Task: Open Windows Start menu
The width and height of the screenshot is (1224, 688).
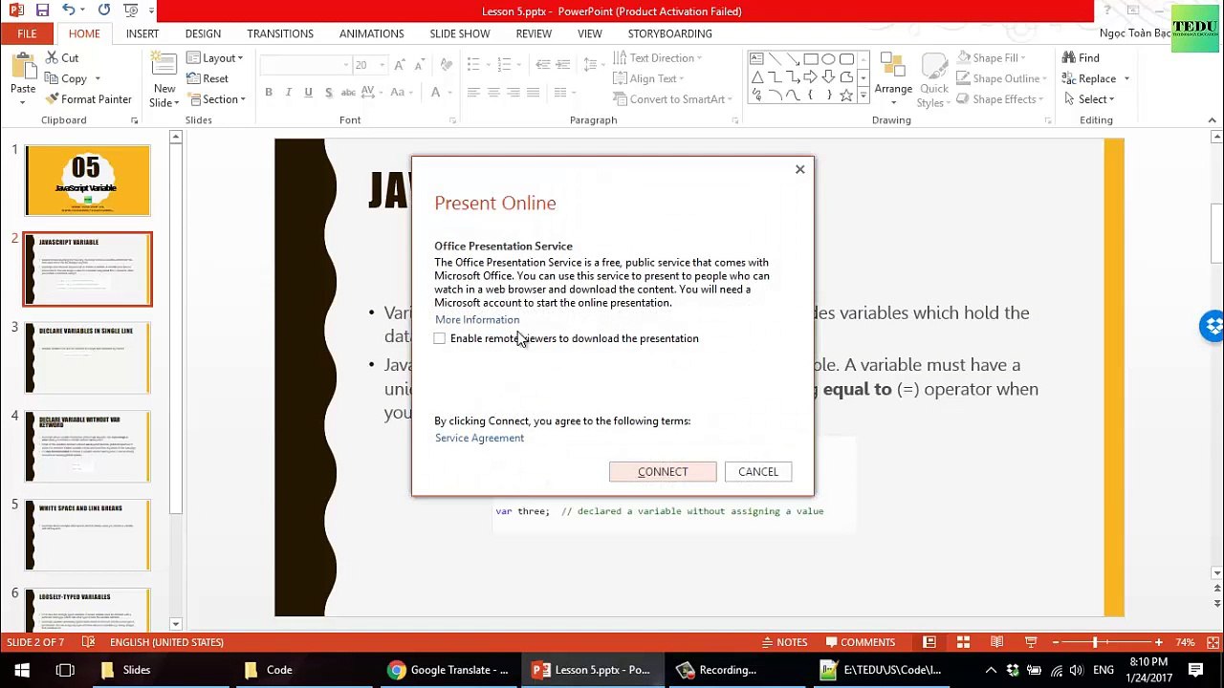Action: pyautogui.click(x=22, y=670)
